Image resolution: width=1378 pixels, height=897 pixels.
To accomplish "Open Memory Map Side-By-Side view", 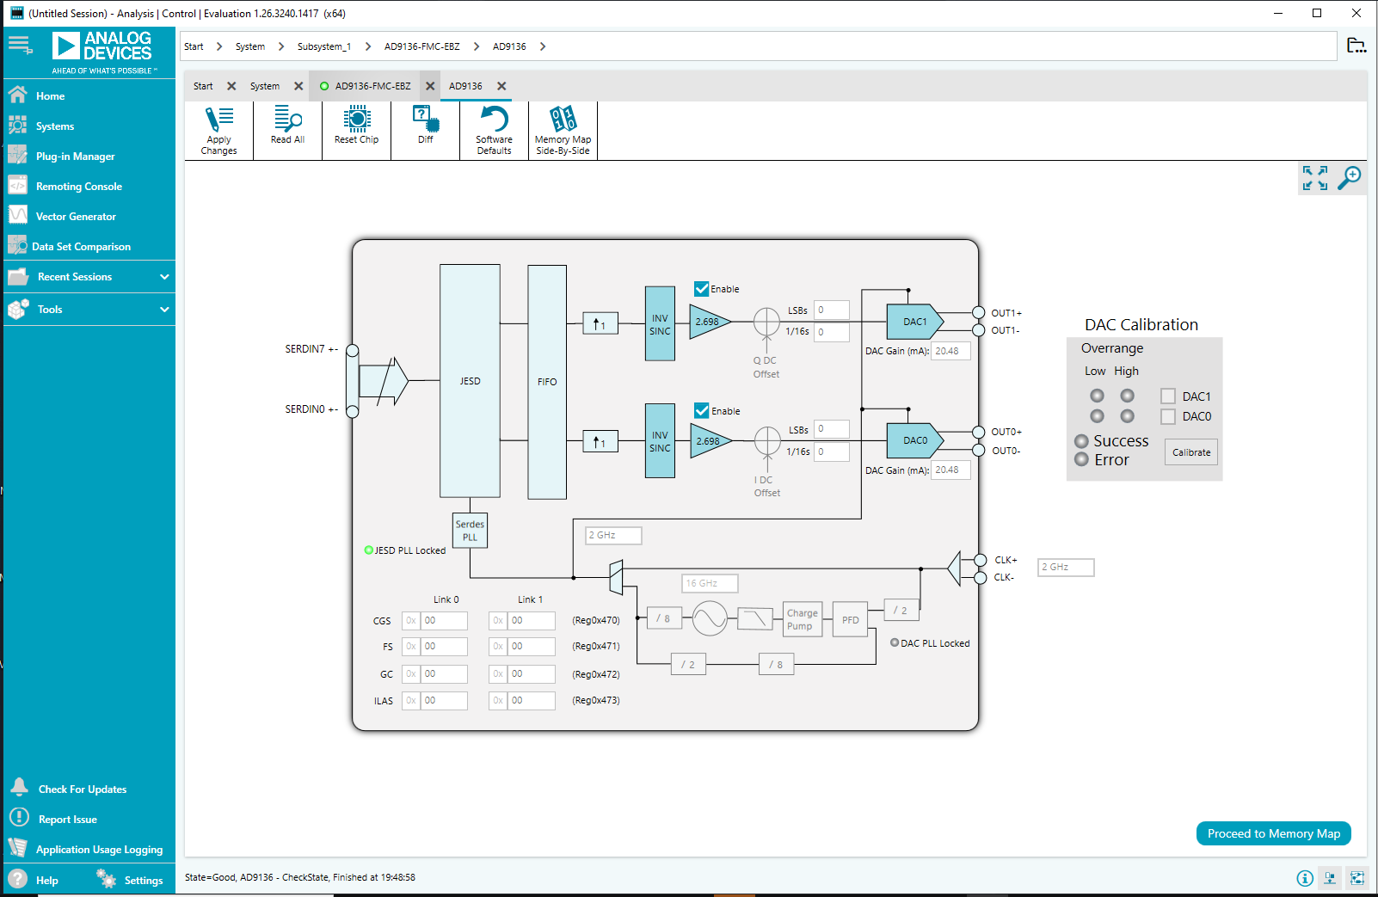I will [563, 120].
